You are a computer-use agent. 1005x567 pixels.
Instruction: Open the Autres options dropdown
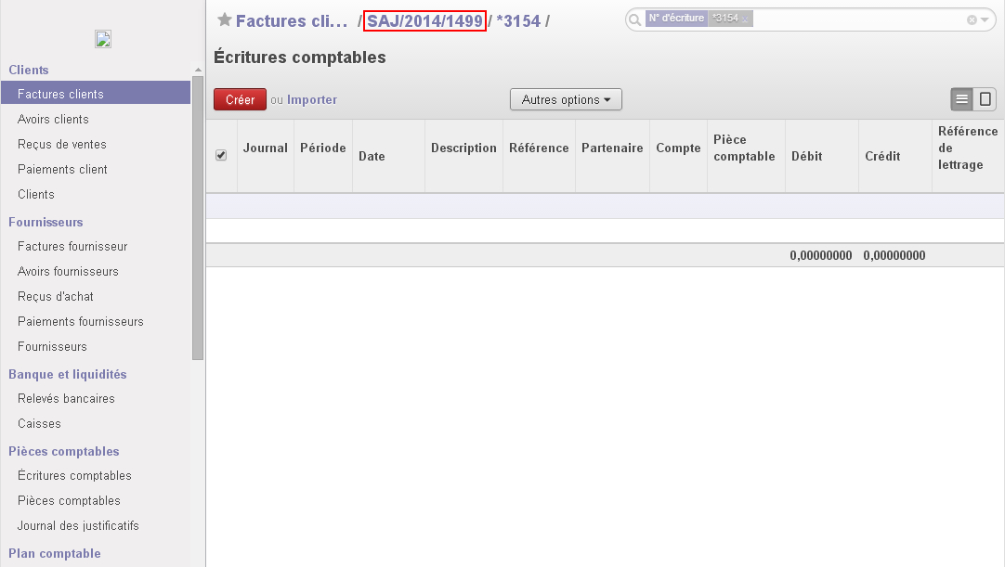click(566, 99)
